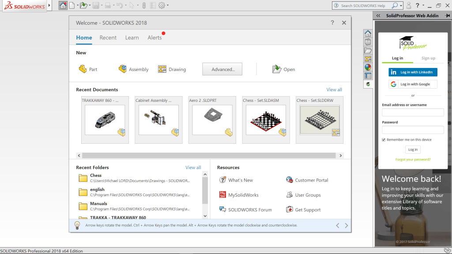Toggle Remember me on this device checkbox

tap(384, 140)
